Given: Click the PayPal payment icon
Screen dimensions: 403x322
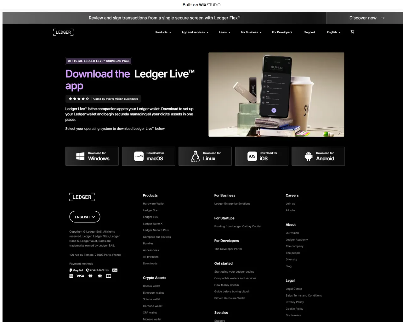Looking at the screenshot, I should [x=76, y=270].
